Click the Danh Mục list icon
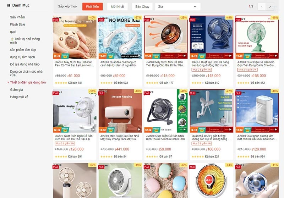Image resolution: width=284 pixels, height=198 pixels. click(9, 5)
